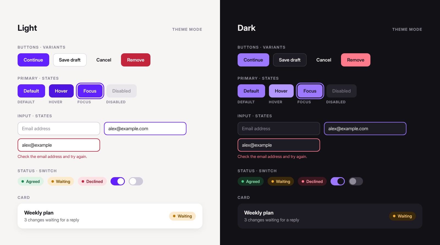This screenshot has width=440, height=245.
Task: Click the Remove button in Dark panel
Action: 356,60
